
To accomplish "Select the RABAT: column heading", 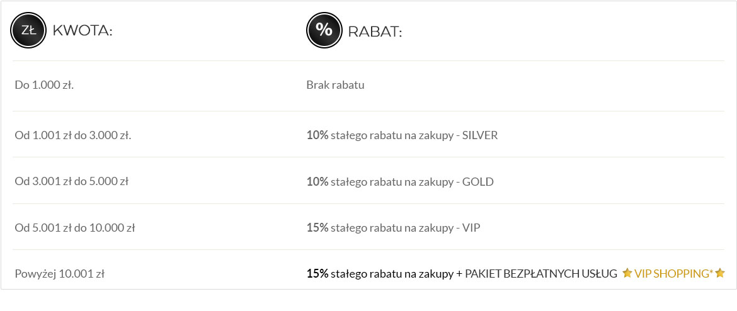I will point(375,31).
